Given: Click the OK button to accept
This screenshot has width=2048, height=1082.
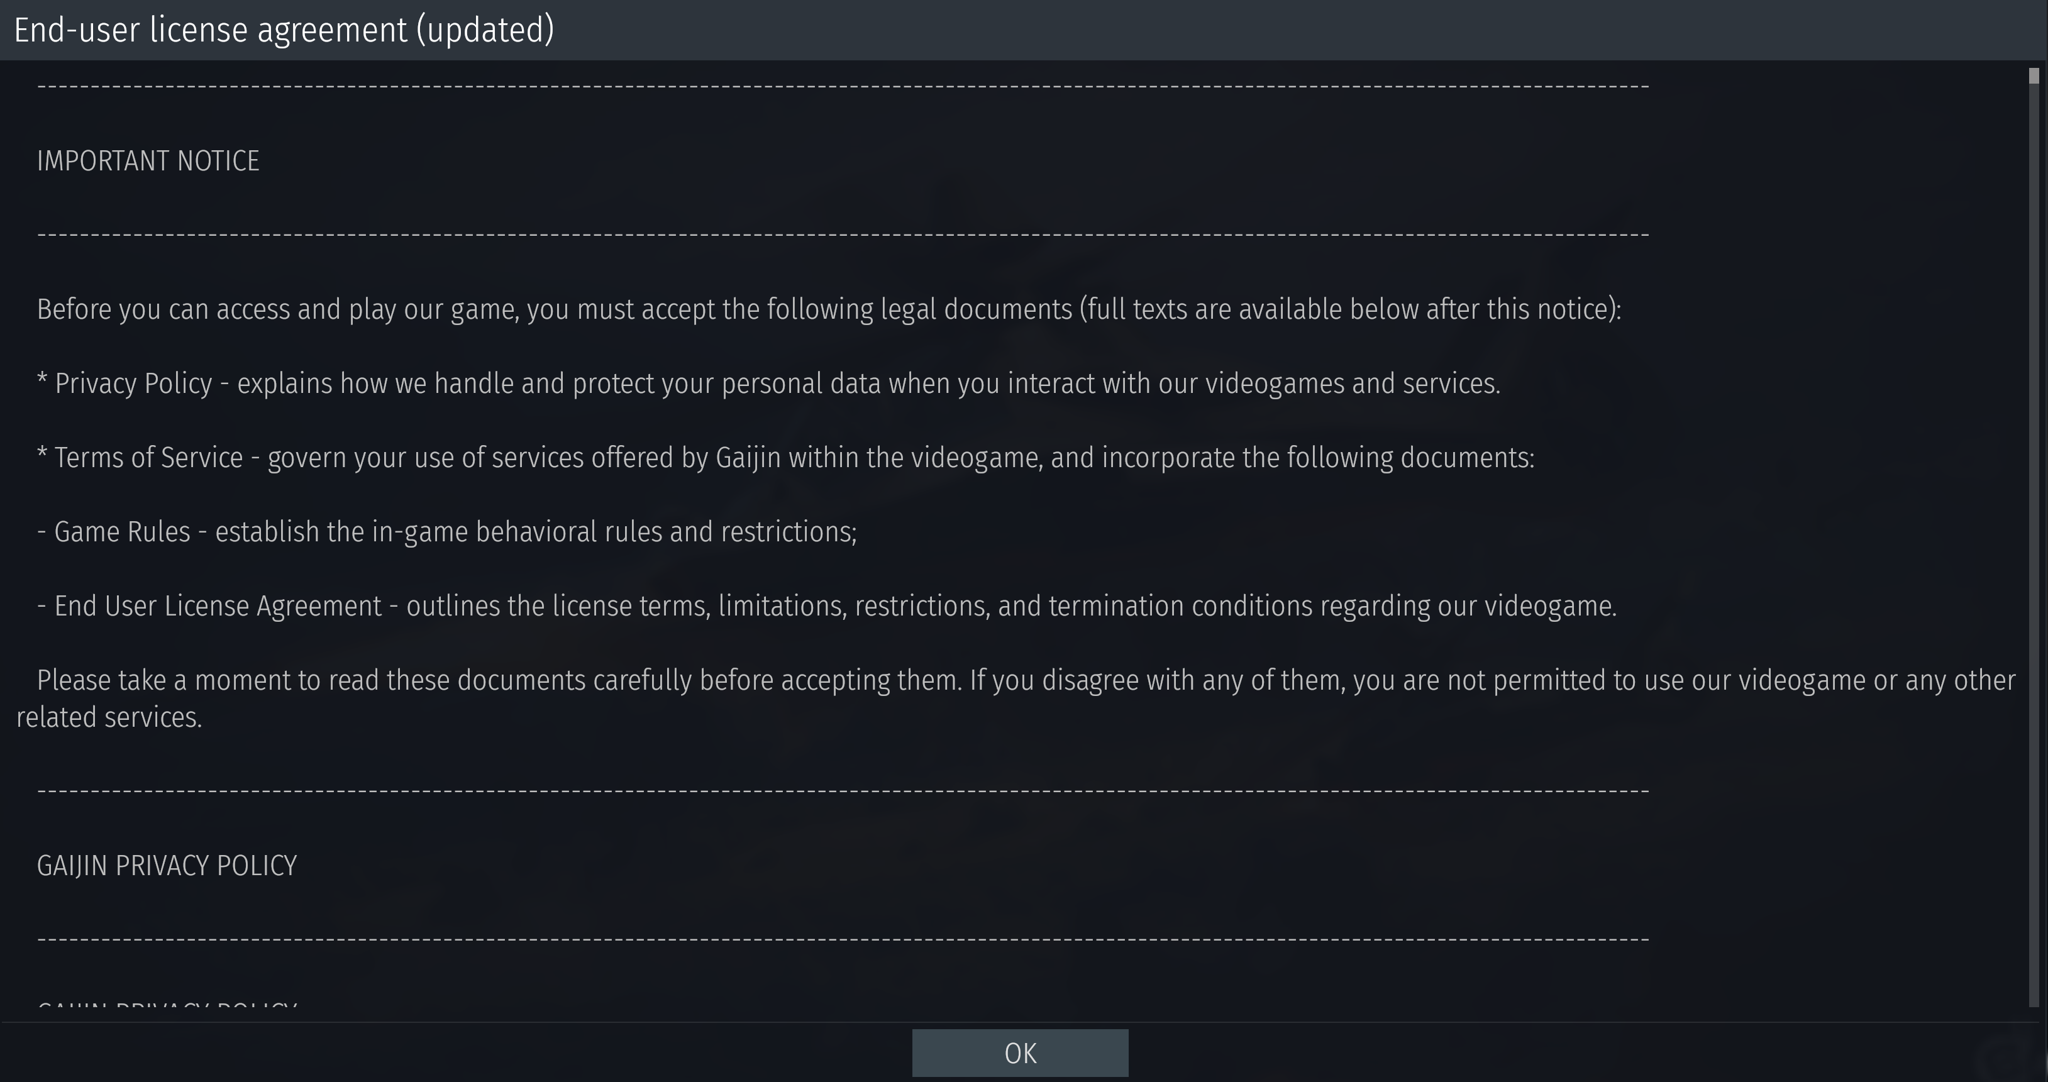Looking at the screenshot, I should (x=1020, y=1052).
